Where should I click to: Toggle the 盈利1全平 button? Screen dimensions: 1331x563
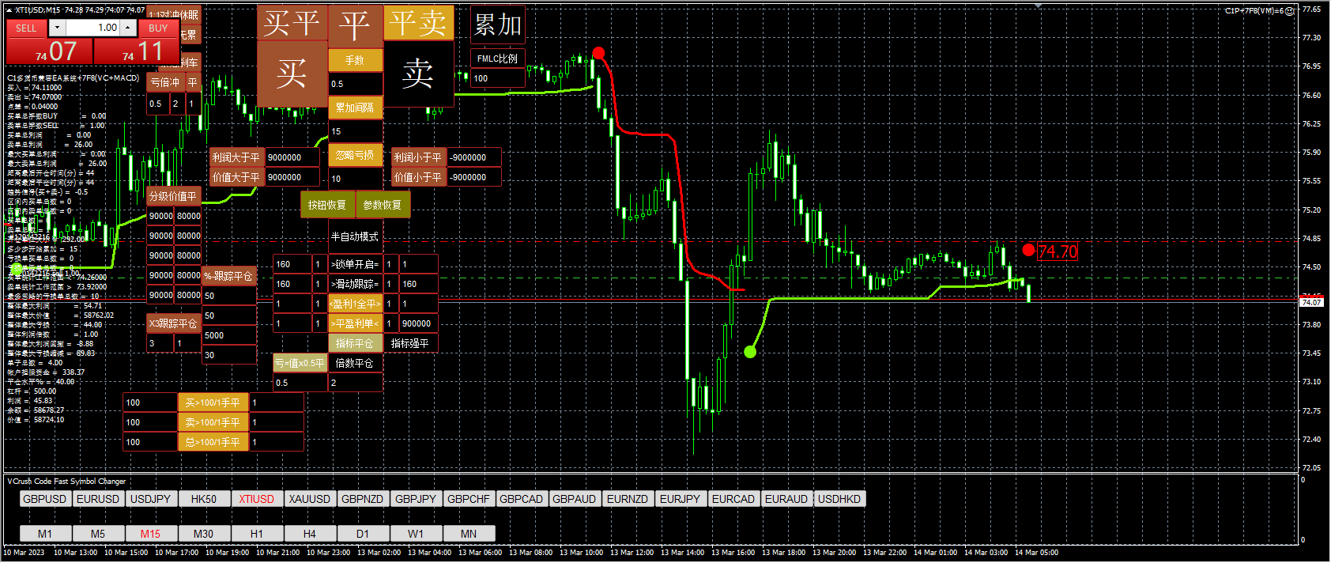[355, 304]
